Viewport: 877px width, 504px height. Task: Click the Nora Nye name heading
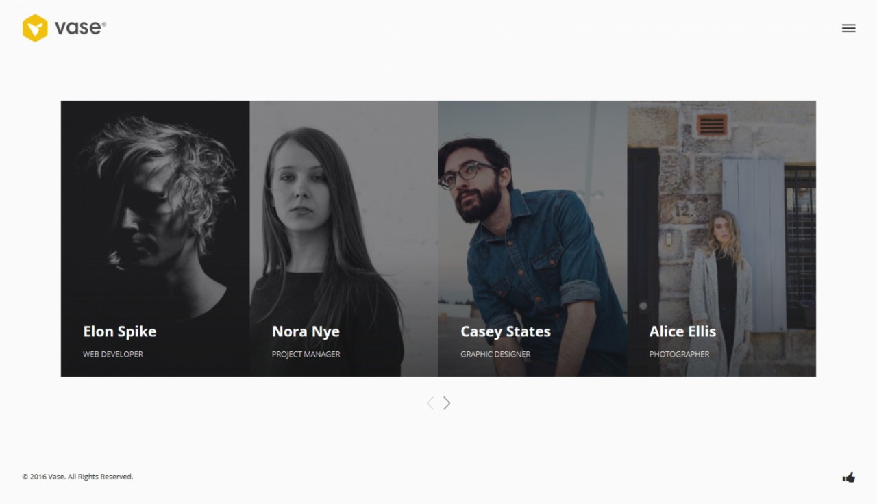(306, 331)
